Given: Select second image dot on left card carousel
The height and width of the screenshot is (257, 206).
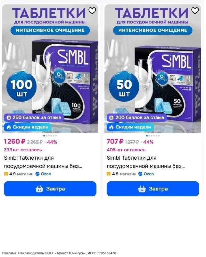Looking at the screenshot, I should [x=46, y=136].
